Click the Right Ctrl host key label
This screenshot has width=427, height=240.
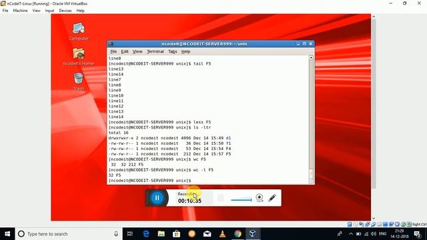click(420, 224)
